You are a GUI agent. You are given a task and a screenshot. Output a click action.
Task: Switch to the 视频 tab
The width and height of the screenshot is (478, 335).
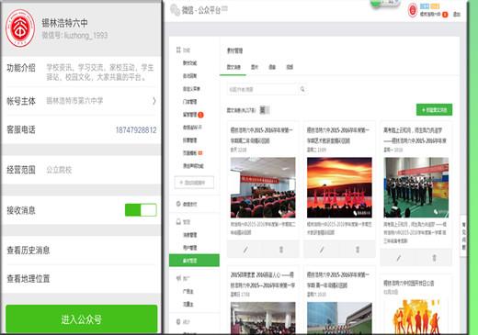pos(290,67)
